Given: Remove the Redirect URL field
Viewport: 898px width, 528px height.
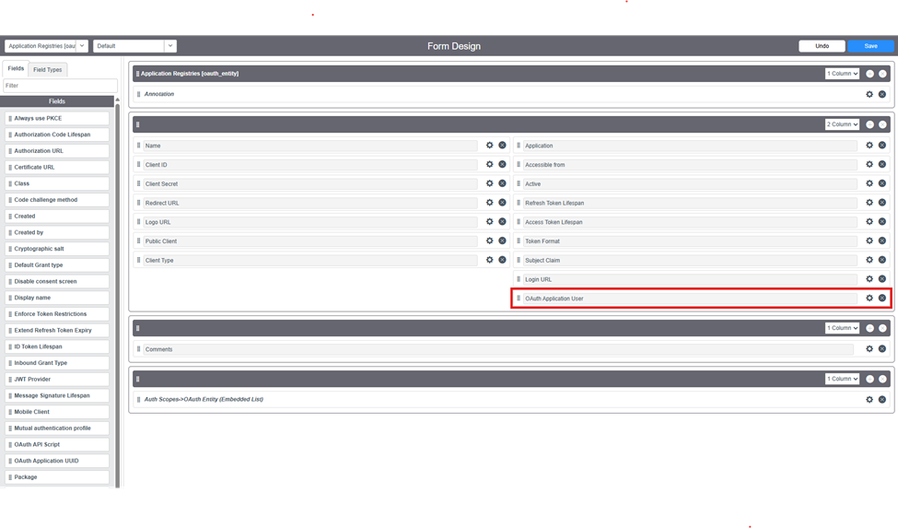Looking at the screenshot, I should click(x=502, y=203).
